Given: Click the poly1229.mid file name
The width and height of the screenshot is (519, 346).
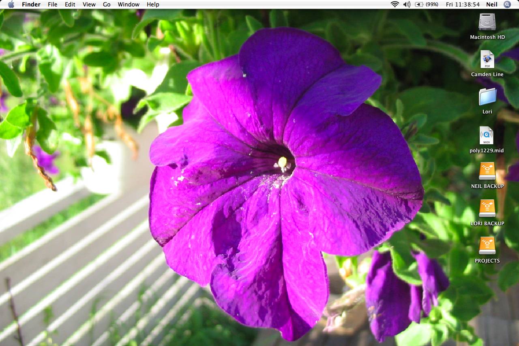Looking at the screenshot, I should click(x=487, y=150).
